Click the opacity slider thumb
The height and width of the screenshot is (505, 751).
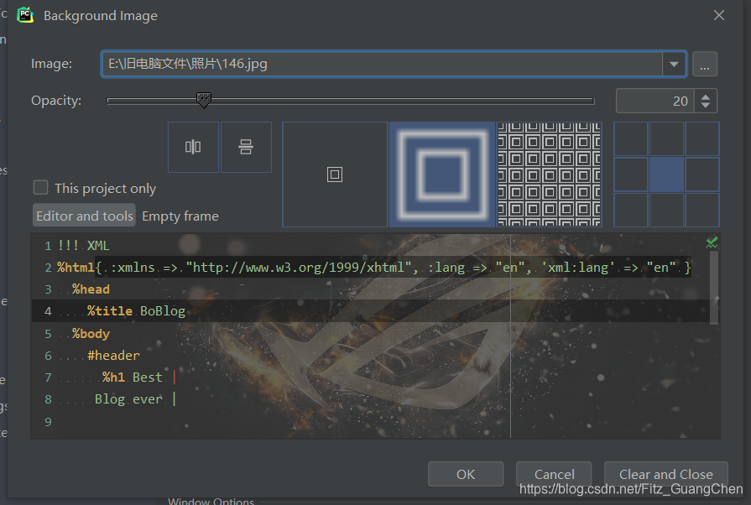pos(204,100)
